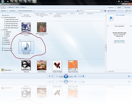Sort by the Intérprete del álbum column
The height and width of the screenshot is (105, 132).
pos(40,14)
